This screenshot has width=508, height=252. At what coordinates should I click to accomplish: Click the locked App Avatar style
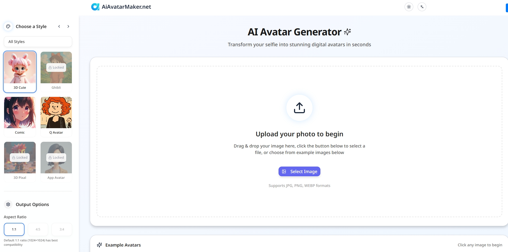(56, 158)
